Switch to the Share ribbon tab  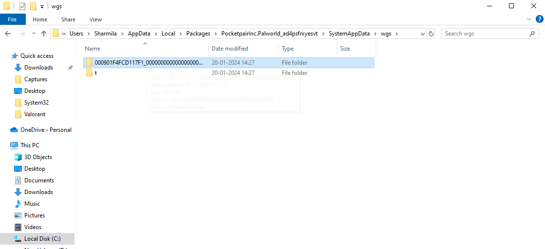click(x=68, y=19)
